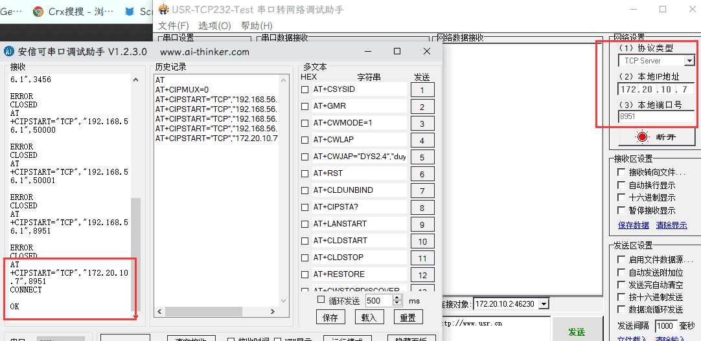Increase the 500 ms loop interval spinner
The height and width of the screenshot is (341, 701).
coord(397,298)
